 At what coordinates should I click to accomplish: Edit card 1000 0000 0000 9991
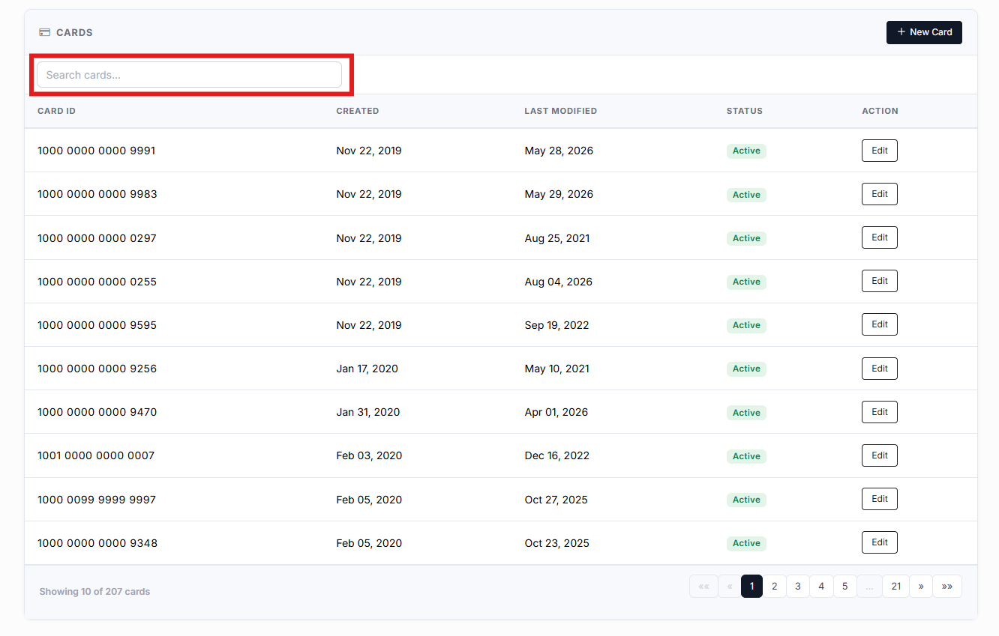pos(879,151)
